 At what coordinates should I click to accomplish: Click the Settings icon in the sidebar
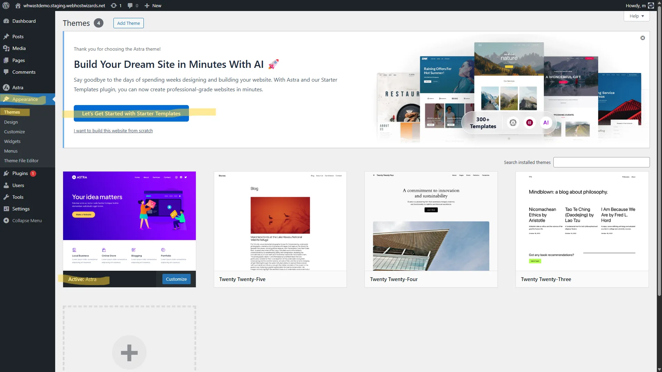click(7, 209)
